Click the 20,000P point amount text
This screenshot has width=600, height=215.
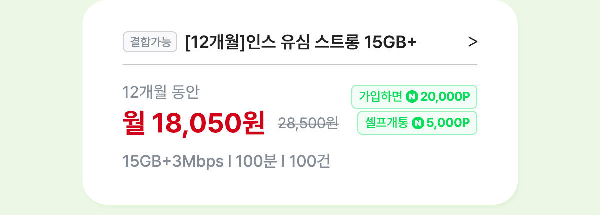click(446, 97)
